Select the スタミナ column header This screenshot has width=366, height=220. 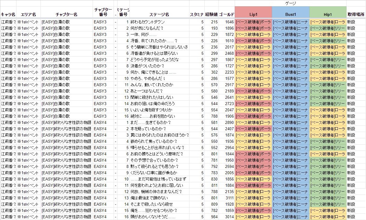(x=197, y=14)
